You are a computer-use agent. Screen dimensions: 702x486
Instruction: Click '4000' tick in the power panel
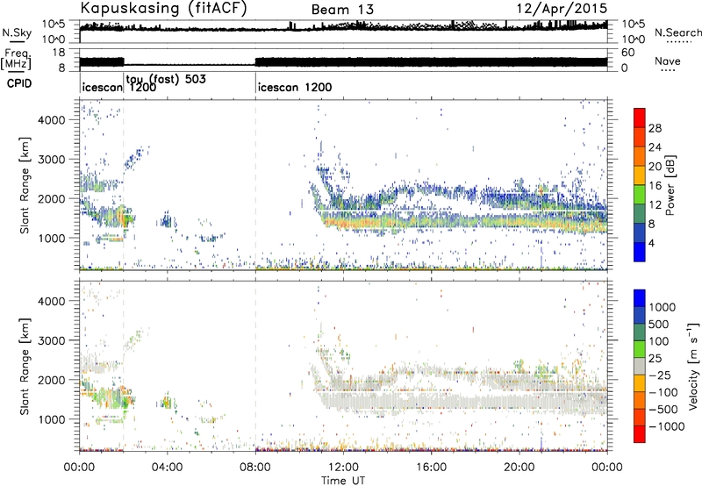pyautogui.click(x=51, y=120)
